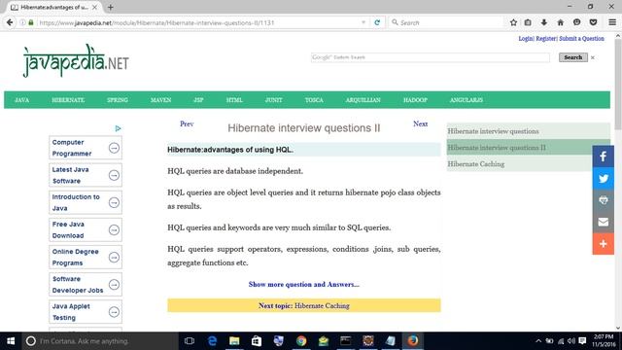Open a new browser tab

(x=110, y=7)
